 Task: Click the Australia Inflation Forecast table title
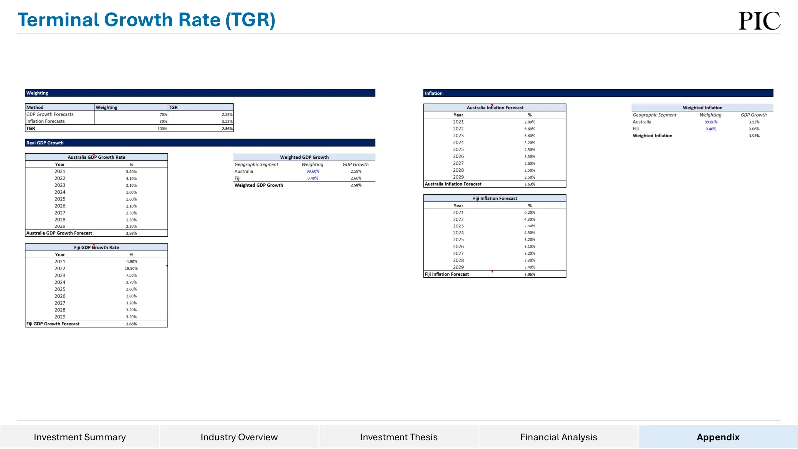pos(495,108)
